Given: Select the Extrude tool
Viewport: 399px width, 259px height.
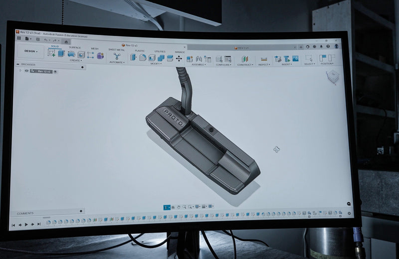Looking at the screenshot, I should [61, 53].
